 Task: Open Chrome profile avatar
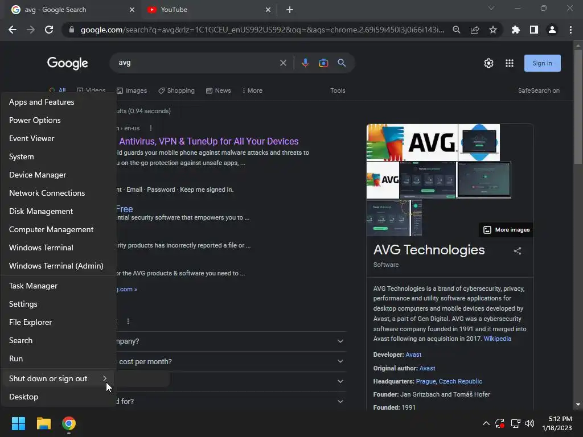(x=552, y=30)
